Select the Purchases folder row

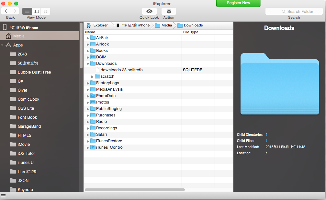click(x=158, y=115)
